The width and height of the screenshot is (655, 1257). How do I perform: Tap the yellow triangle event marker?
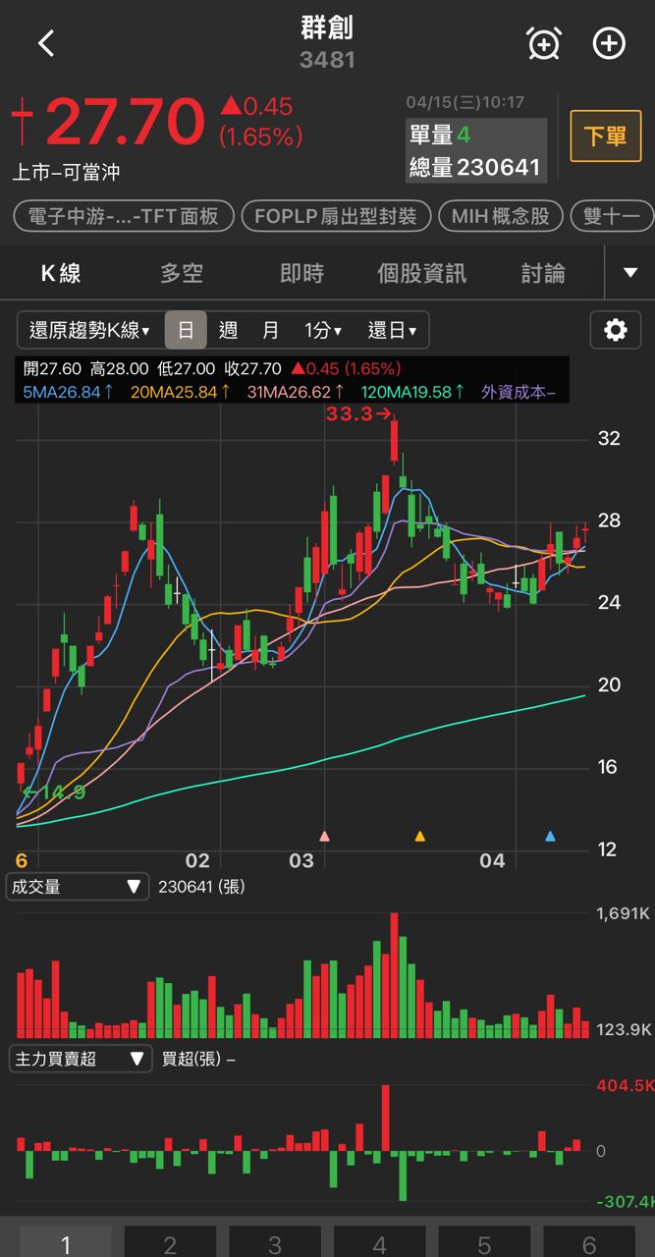coord(420,837)
